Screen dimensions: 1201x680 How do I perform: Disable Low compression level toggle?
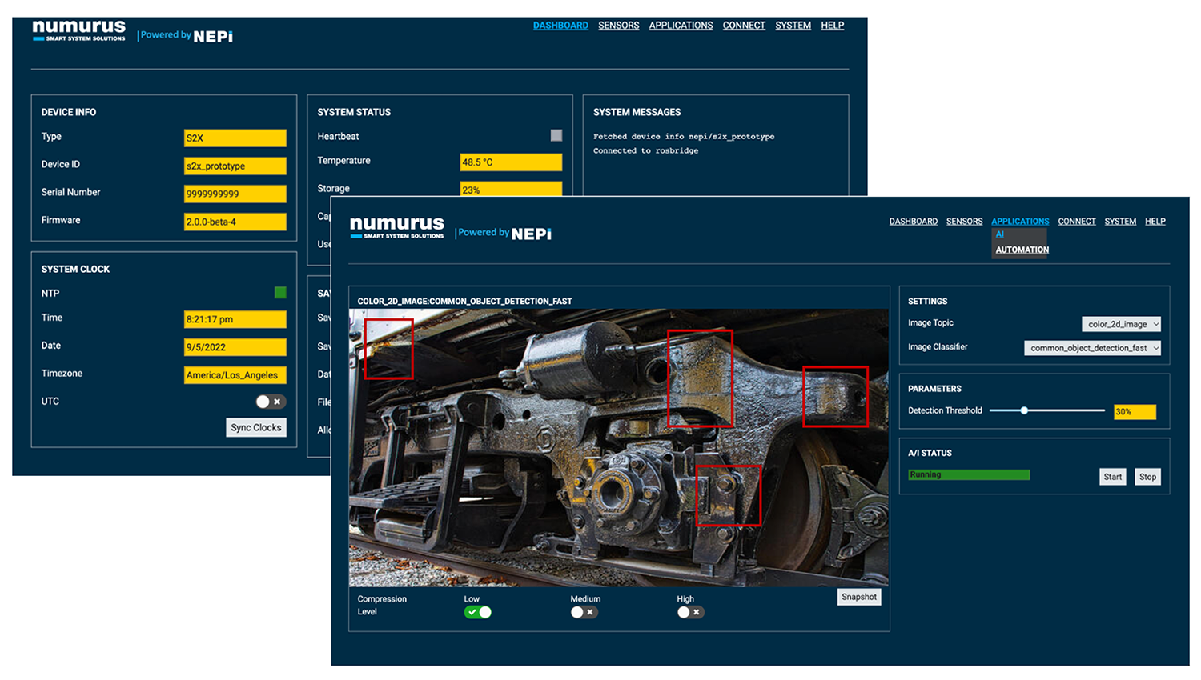477,612
